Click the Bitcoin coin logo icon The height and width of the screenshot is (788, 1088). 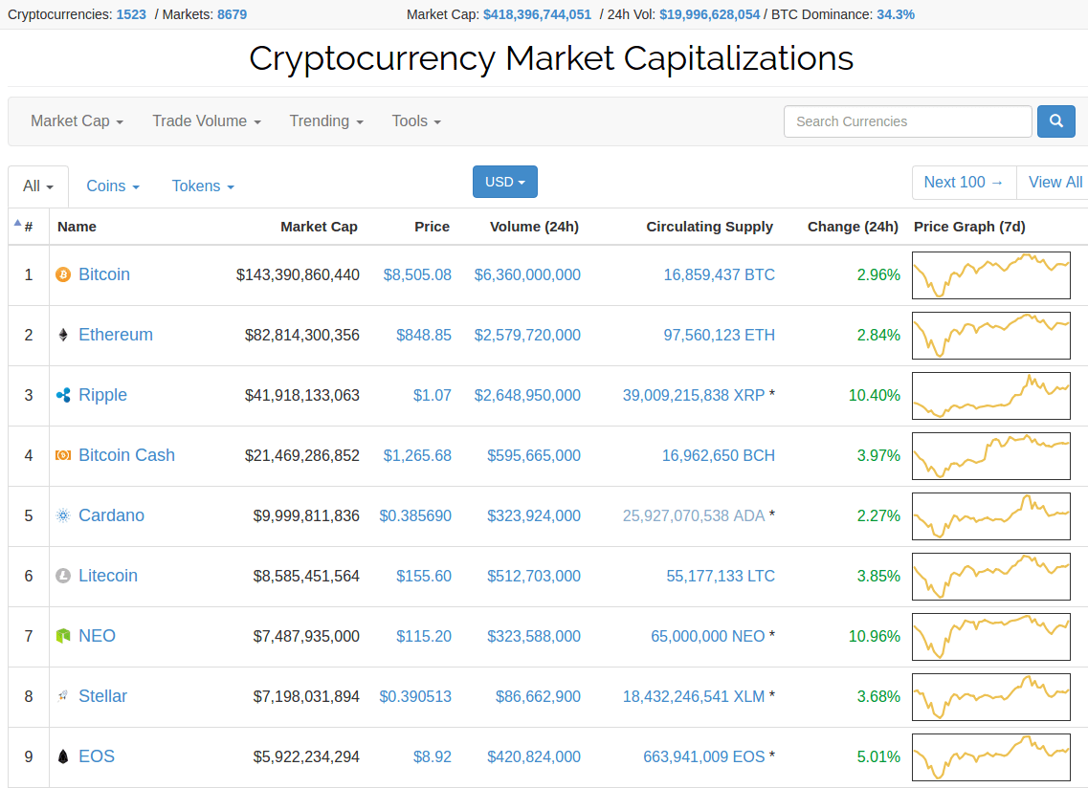coord(63,275)
